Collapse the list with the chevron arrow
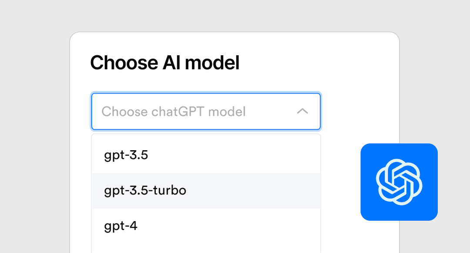470x253 pixels. click(x=302, y=111)
